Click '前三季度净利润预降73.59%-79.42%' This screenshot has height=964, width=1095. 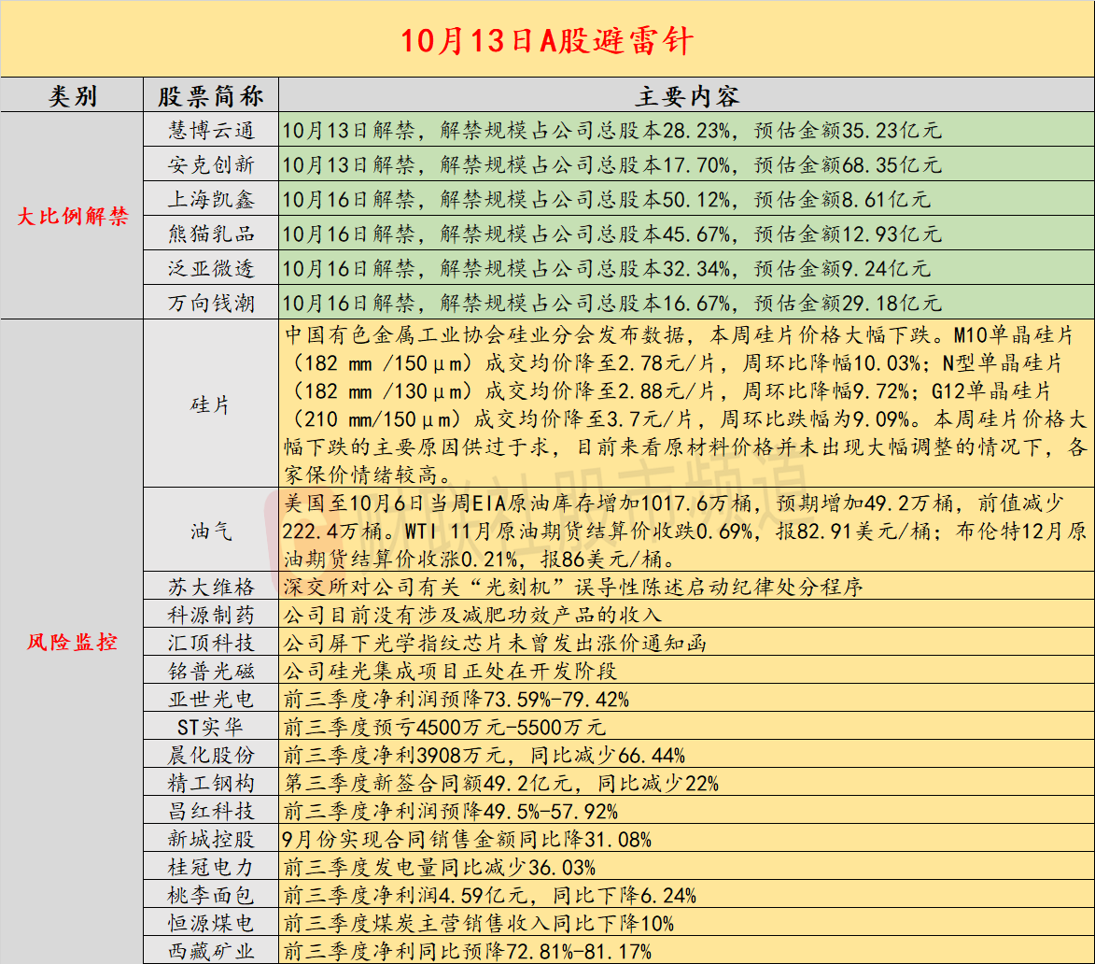pyautogui.click(x=456, y=699)
